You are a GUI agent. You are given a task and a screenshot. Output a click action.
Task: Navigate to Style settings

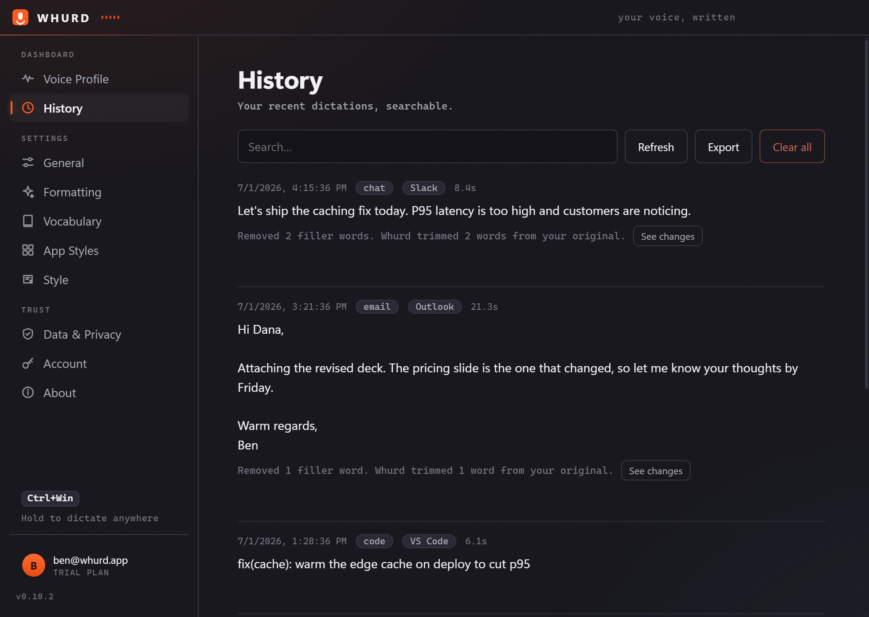coord(99,280)
